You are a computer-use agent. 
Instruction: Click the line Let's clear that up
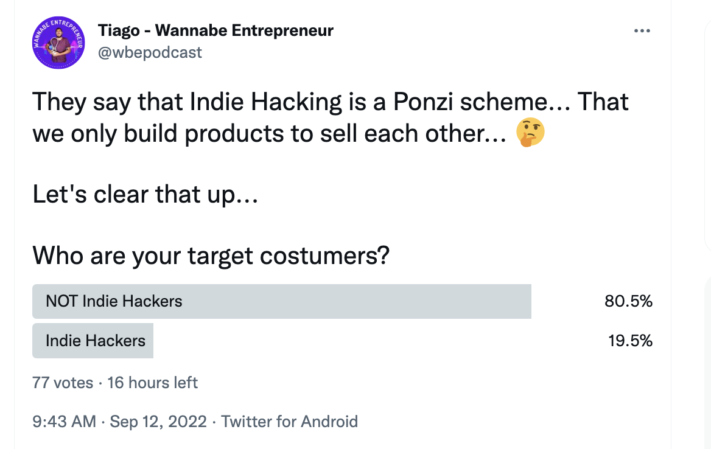pos(145,194)
